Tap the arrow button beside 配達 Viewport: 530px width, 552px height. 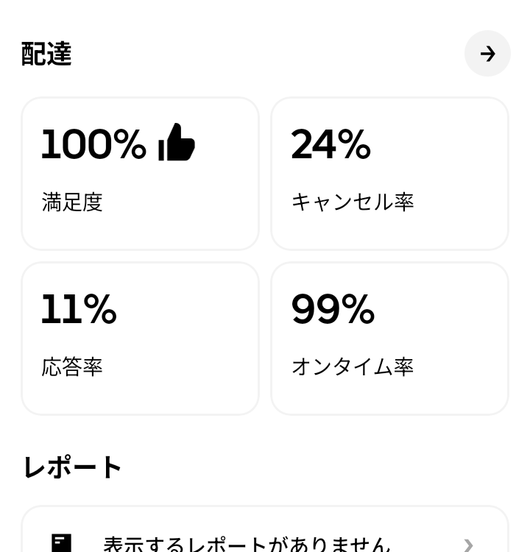pyautogui.click(x=487, y=54)
